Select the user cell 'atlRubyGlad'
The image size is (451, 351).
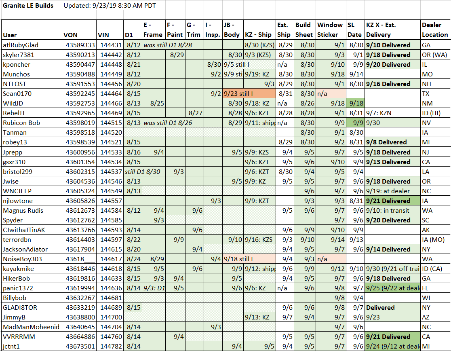pyautogui.click(x=32, y=45)
